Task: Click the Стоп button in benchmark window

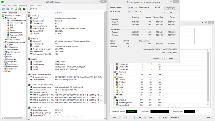Action: pyautogui.click(x=171, y=13)
